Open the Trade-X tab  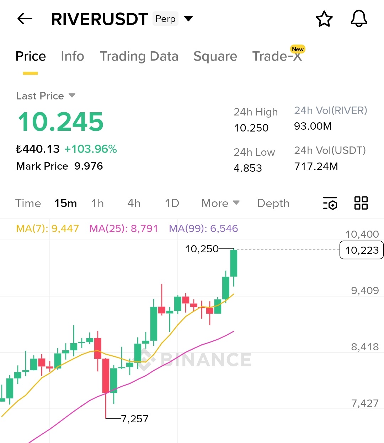[277, 56]
